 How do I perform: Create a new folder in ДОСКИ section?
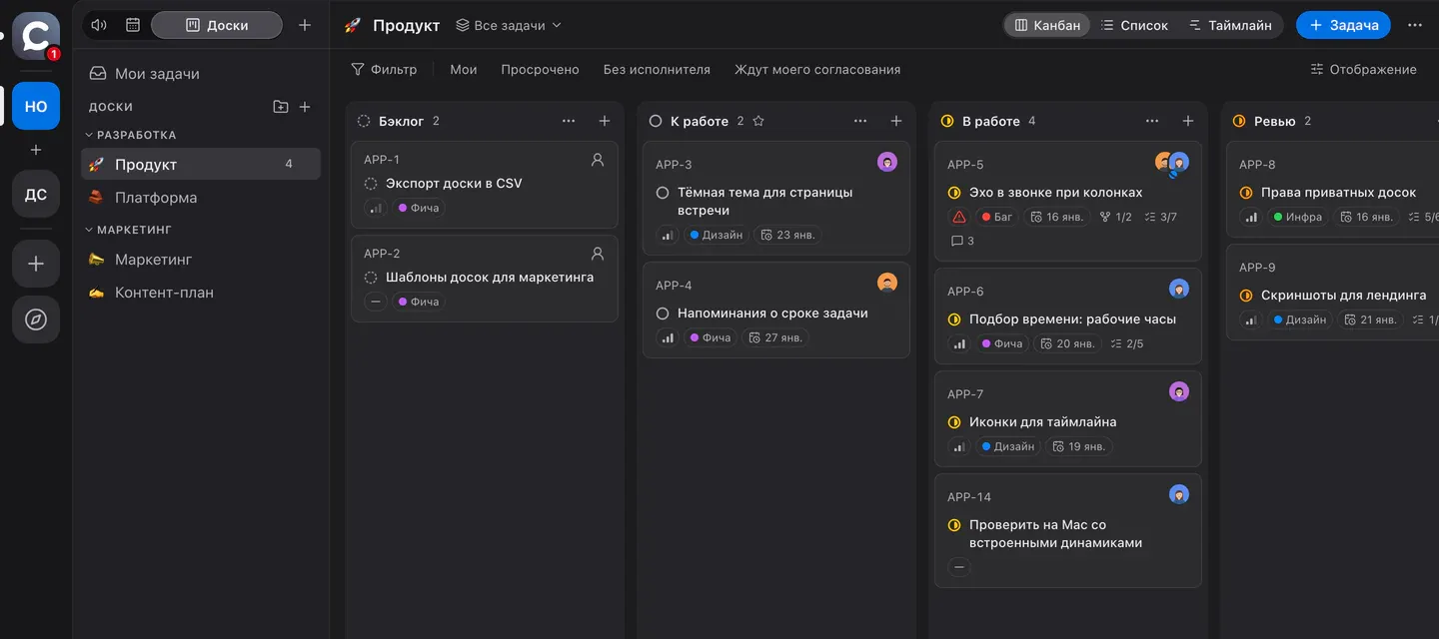[280, 107]
